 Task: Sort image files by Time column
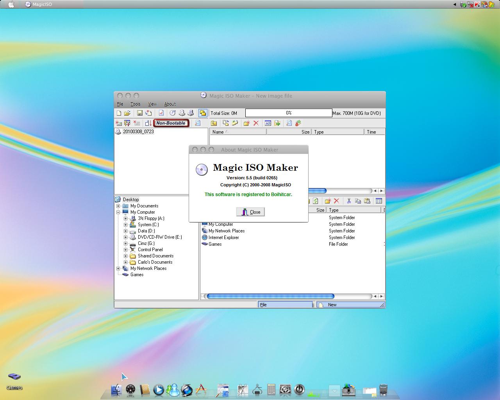[x=374, y=132]
